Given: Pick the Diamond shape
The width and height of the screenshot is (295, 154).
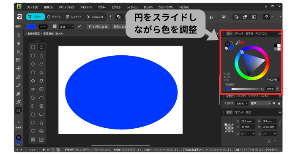Looking at the screenshot, I should [33, 64].
